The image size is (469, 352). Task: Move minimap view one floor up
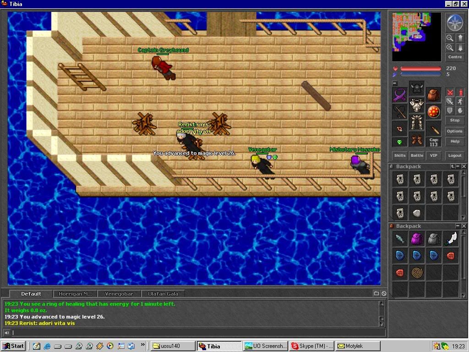(x=460, y=38)
